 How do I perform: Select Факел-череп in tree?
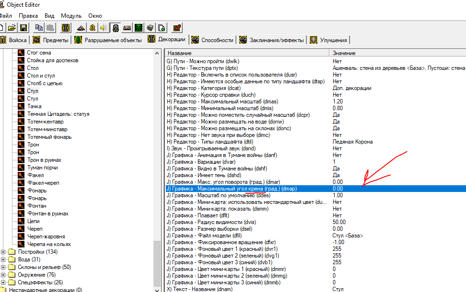44,183
